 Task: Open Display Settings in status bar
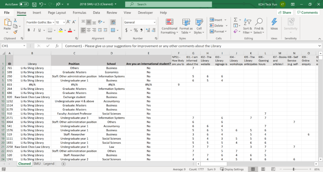pos(232,169)
